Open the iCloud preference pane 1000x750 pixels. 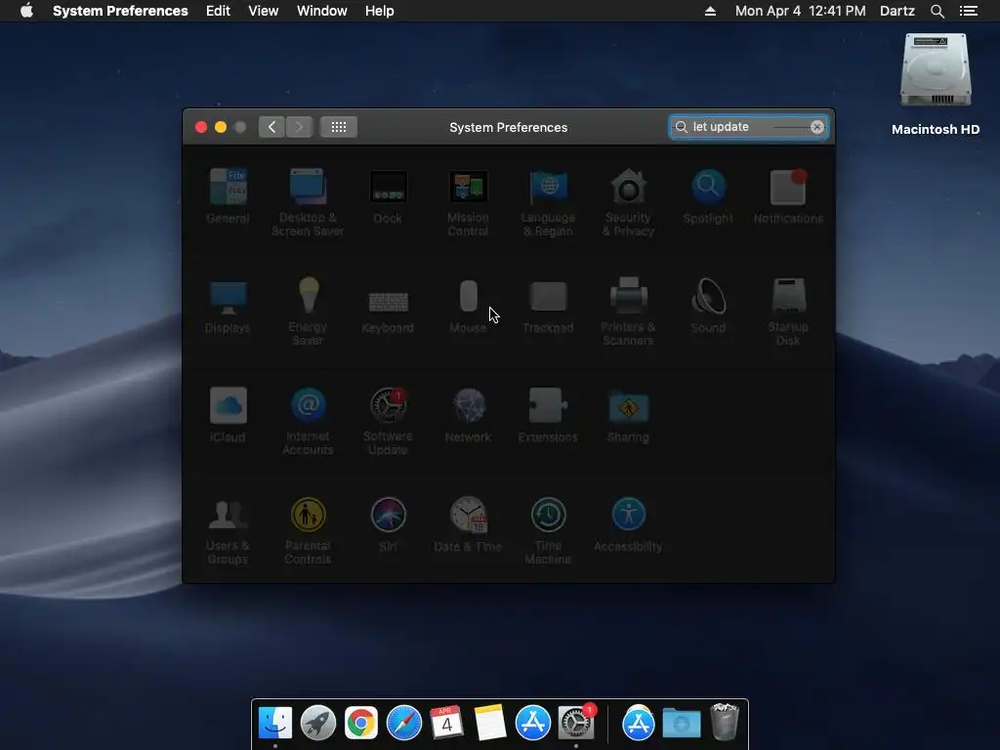coord(228,415)
